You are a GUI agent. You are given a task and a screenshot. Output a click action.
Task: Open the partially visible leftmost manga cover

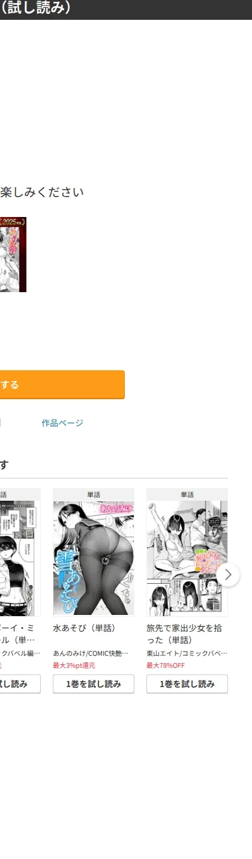click(x=20, y=559)
